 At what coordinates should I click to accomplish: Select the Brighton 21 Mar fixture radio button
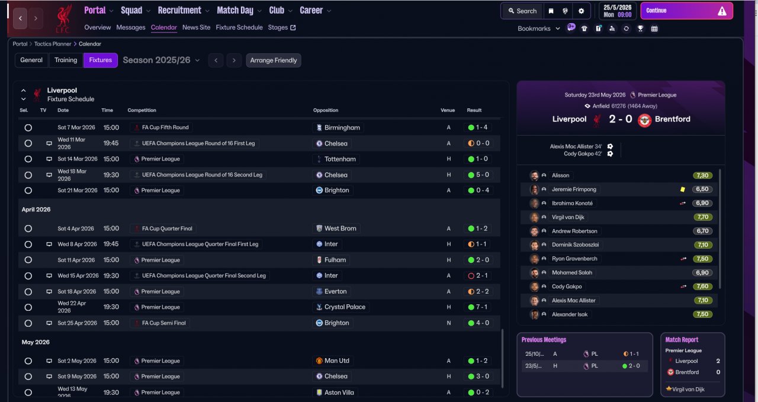point(28,191)
